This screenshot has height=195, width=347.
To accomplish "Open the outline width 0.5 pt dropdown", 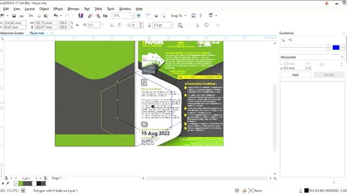I will click(171, 25).
